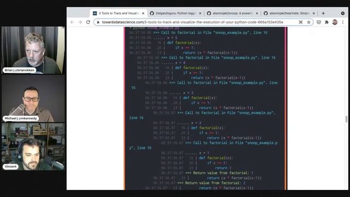Image resolution: width=350 pixels, height=197 pixels.
Task: Open the Pocket extension icon
Action: coord(319,22)
